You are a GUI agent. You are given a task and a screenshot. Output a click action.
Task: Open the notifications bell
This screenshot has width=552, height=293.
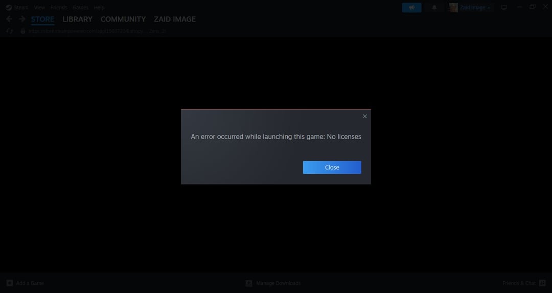(434, 8)
